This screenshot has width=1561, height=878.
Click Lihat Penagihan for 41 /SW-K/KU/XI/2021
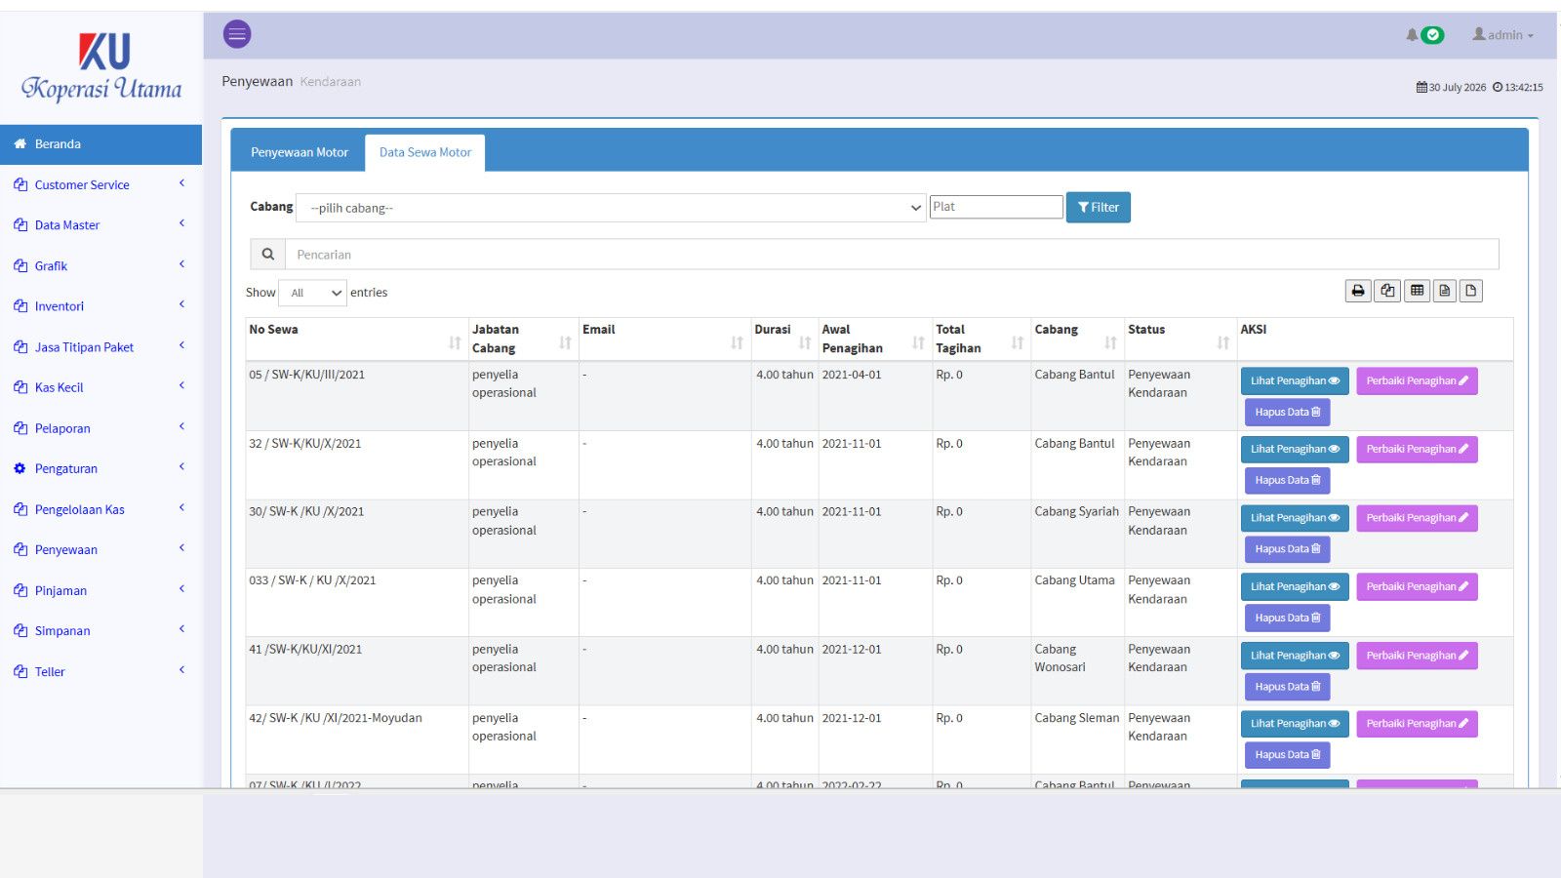(x=1295, y=656)
